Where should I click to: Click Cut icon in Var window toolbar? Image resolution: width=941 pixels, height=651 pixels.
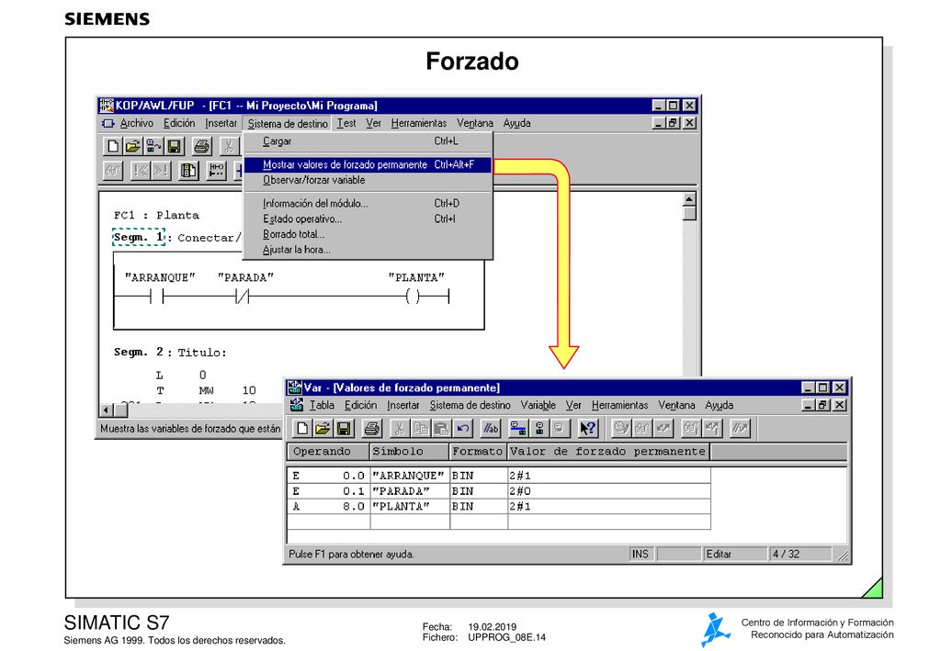(399, 428)
